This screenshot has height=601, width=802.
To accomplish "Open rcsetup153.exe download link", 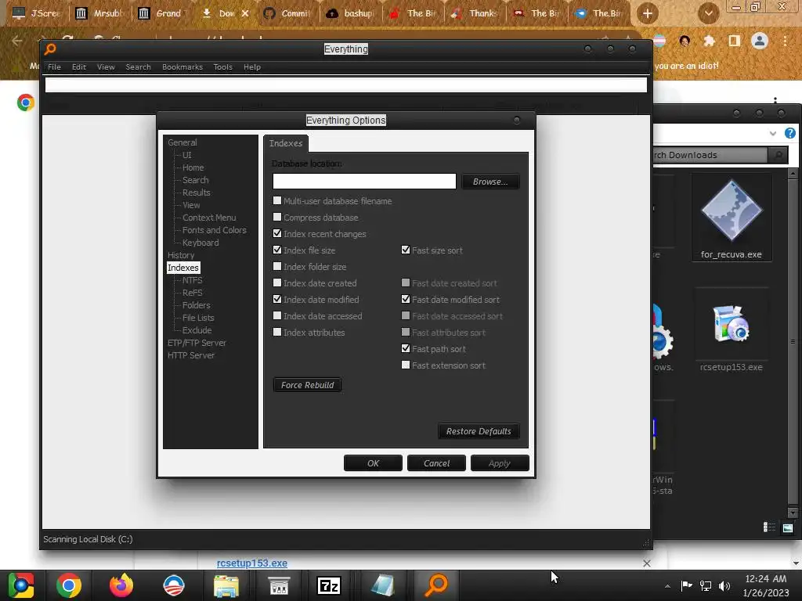I will 251,563.
